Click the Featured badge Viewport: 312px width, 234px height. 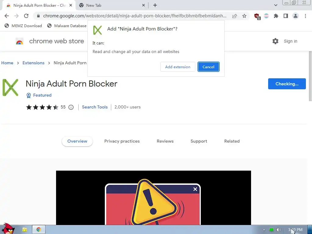pos(39,95)
